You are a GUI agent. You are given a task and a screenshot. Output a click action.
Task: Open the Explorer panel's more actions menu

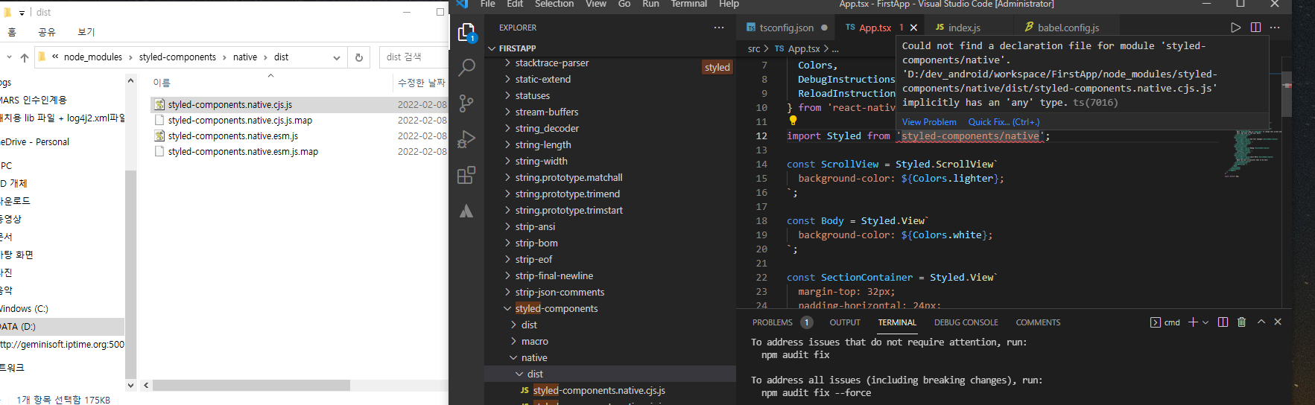pos(719,28)
